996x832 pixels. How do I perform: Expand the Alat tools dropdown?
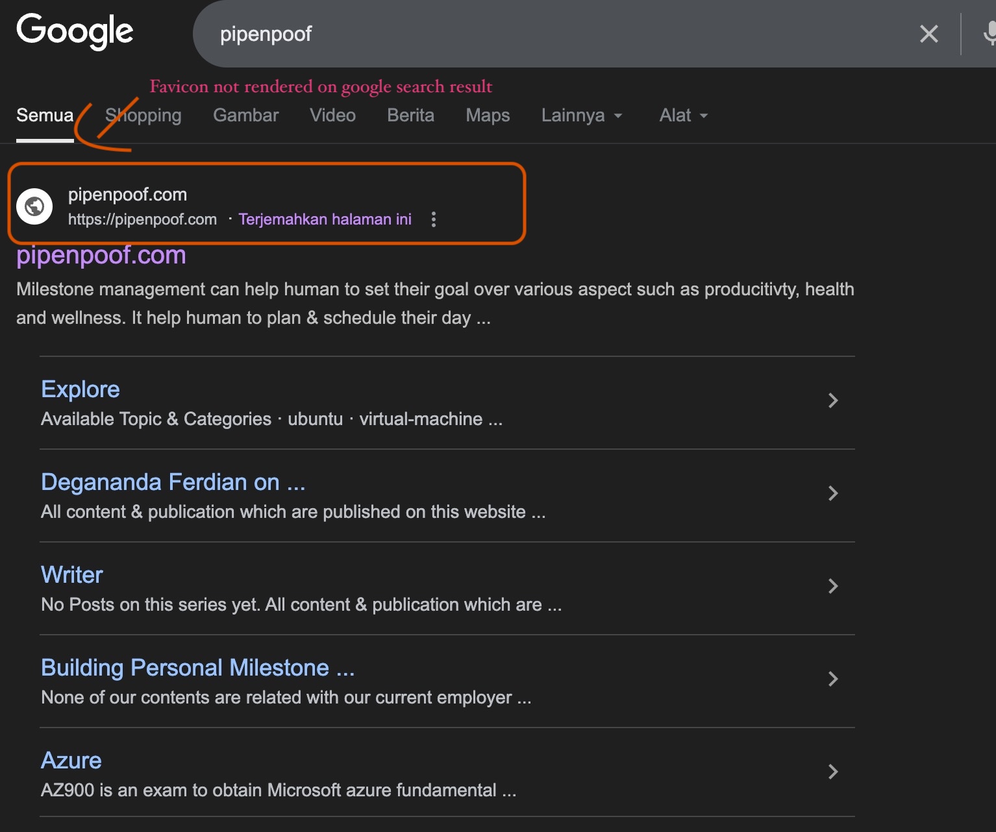click(x=683, y=116)
